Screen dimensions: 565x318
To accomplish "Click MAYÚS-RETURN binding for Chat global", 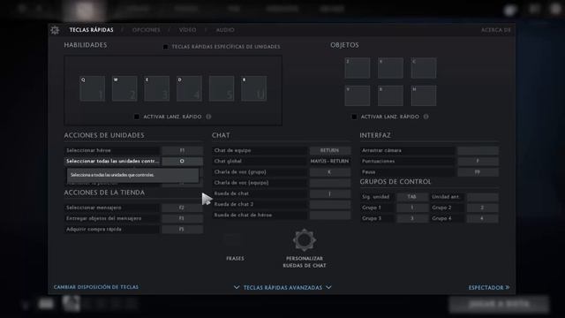I will click(329, 161).
